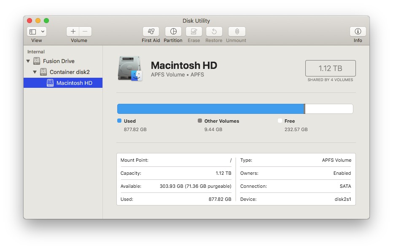Click the blue used portion of storage bar
Viewport: 393px width, 250px height.
(x=210, y=109)
